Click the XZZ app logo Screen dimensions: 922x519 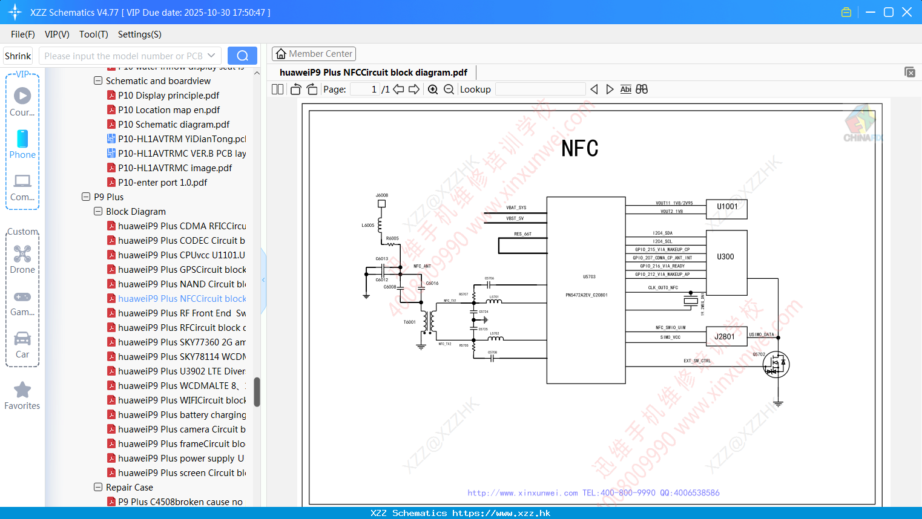point(15,12)
